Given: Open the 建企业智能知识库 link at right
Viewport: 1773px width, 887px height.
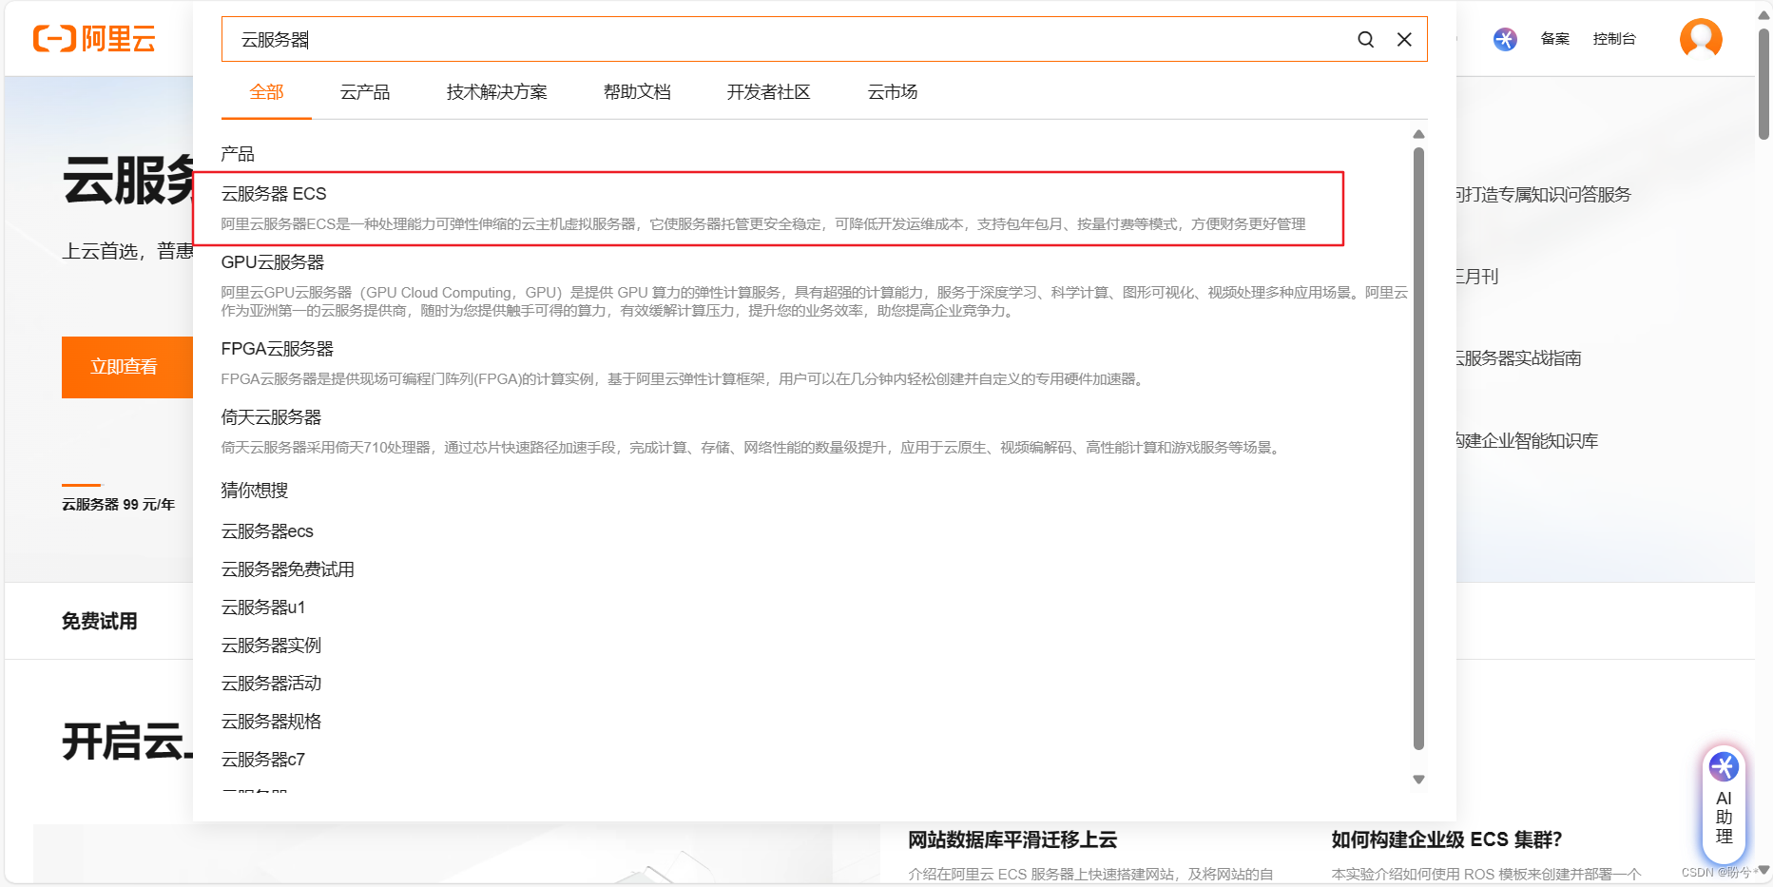Looking at the screenshot, I should pos(1527,441).
